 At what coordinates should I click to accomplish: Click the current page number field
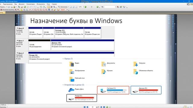pyautogui.click(x=93, y=107)
